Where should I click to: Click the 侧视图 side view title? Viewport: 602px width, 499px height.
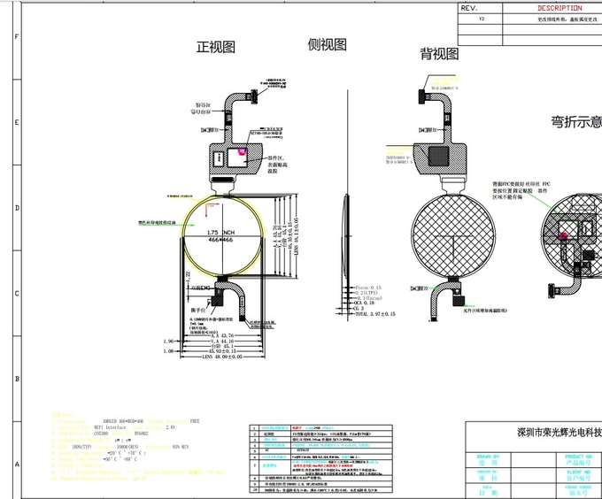tap(327, 44)
